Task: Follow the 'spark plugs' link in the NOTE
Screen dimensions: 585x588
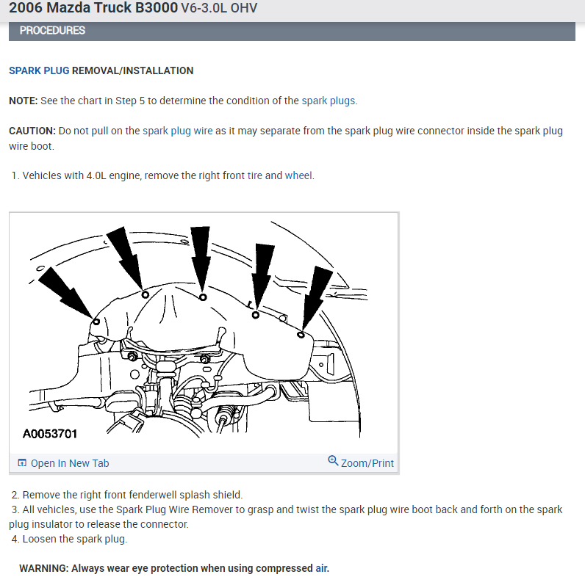Action: [329, 101]
